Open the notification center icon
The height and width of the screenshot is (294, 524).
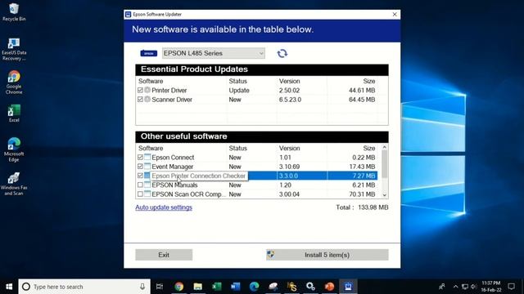511,287
